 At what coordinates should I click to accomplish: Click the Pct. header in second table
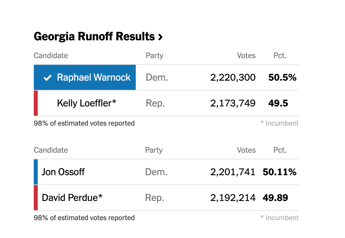coord(280,150)
